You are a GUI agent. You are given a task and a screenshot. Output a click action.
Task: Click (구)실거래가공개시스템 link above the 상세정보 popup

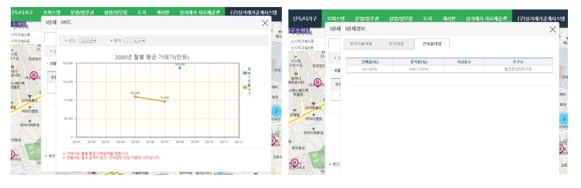click(541, 19)
